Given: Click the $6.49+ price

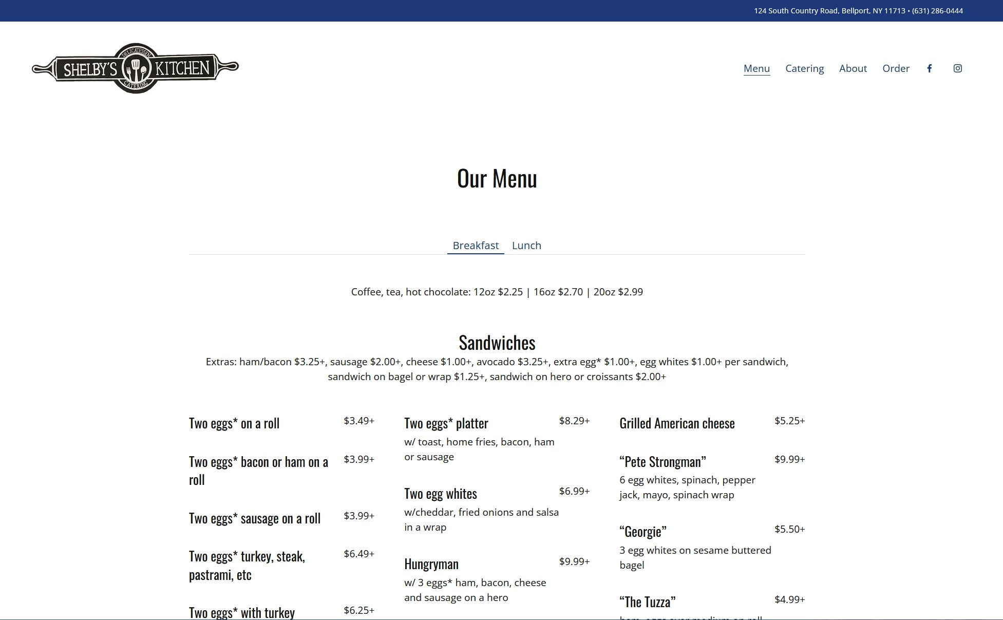Looking at the screenshot, I should coord(359,554).
